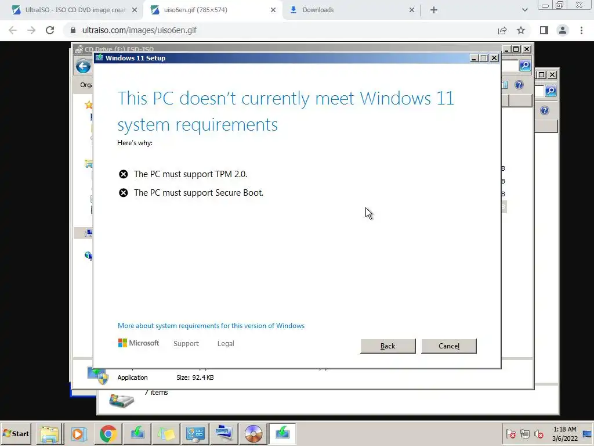Click search icon in CD Drive window
The image size is (594, 446).
point(525,66)
